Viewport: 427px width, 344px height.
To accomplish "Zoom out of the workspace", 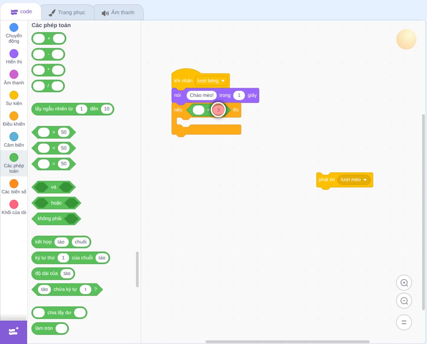I will 404,301.
